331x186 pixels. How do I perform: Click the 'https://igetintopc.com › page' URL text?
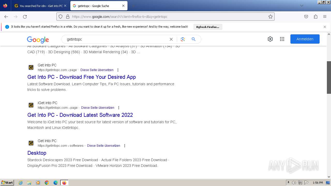click(x=58, y=108)
